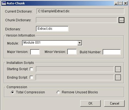Click the Chunk Dictionary path field
This screenshot has width=129, height=110.
coord(76,20)
